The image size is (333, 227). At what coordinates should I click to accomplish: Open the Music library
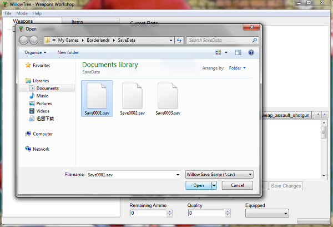[x=42, y=96]
